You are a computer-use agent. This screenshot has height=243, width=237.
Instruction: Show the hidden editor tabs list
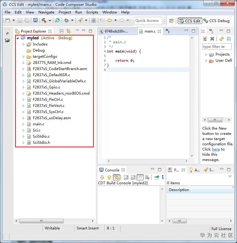tap(167, 31)
